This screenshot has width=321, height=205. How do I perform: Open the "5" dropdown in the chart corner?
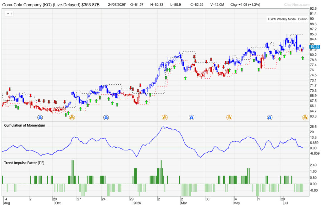[9, 14]
